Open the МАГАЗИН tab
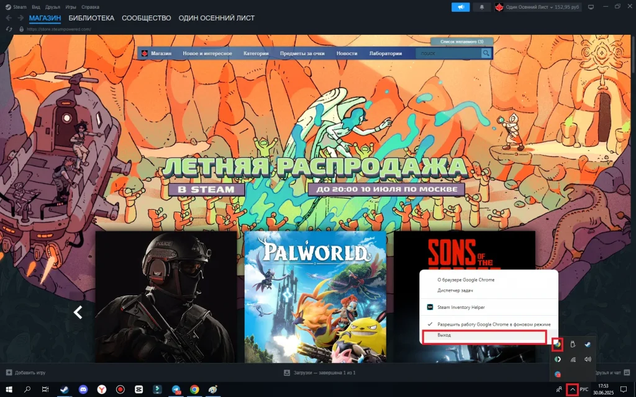Screen dimensions: 636x397 pyautogui.click(x=45, y=18)
